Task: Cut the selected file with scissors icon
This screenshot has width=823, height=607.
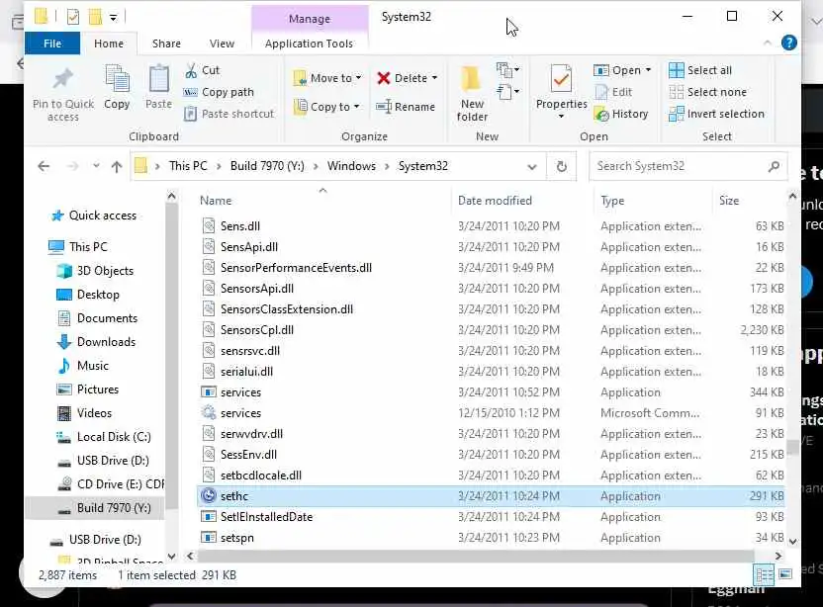Action: pyautogui.click(x=202, y=70)
